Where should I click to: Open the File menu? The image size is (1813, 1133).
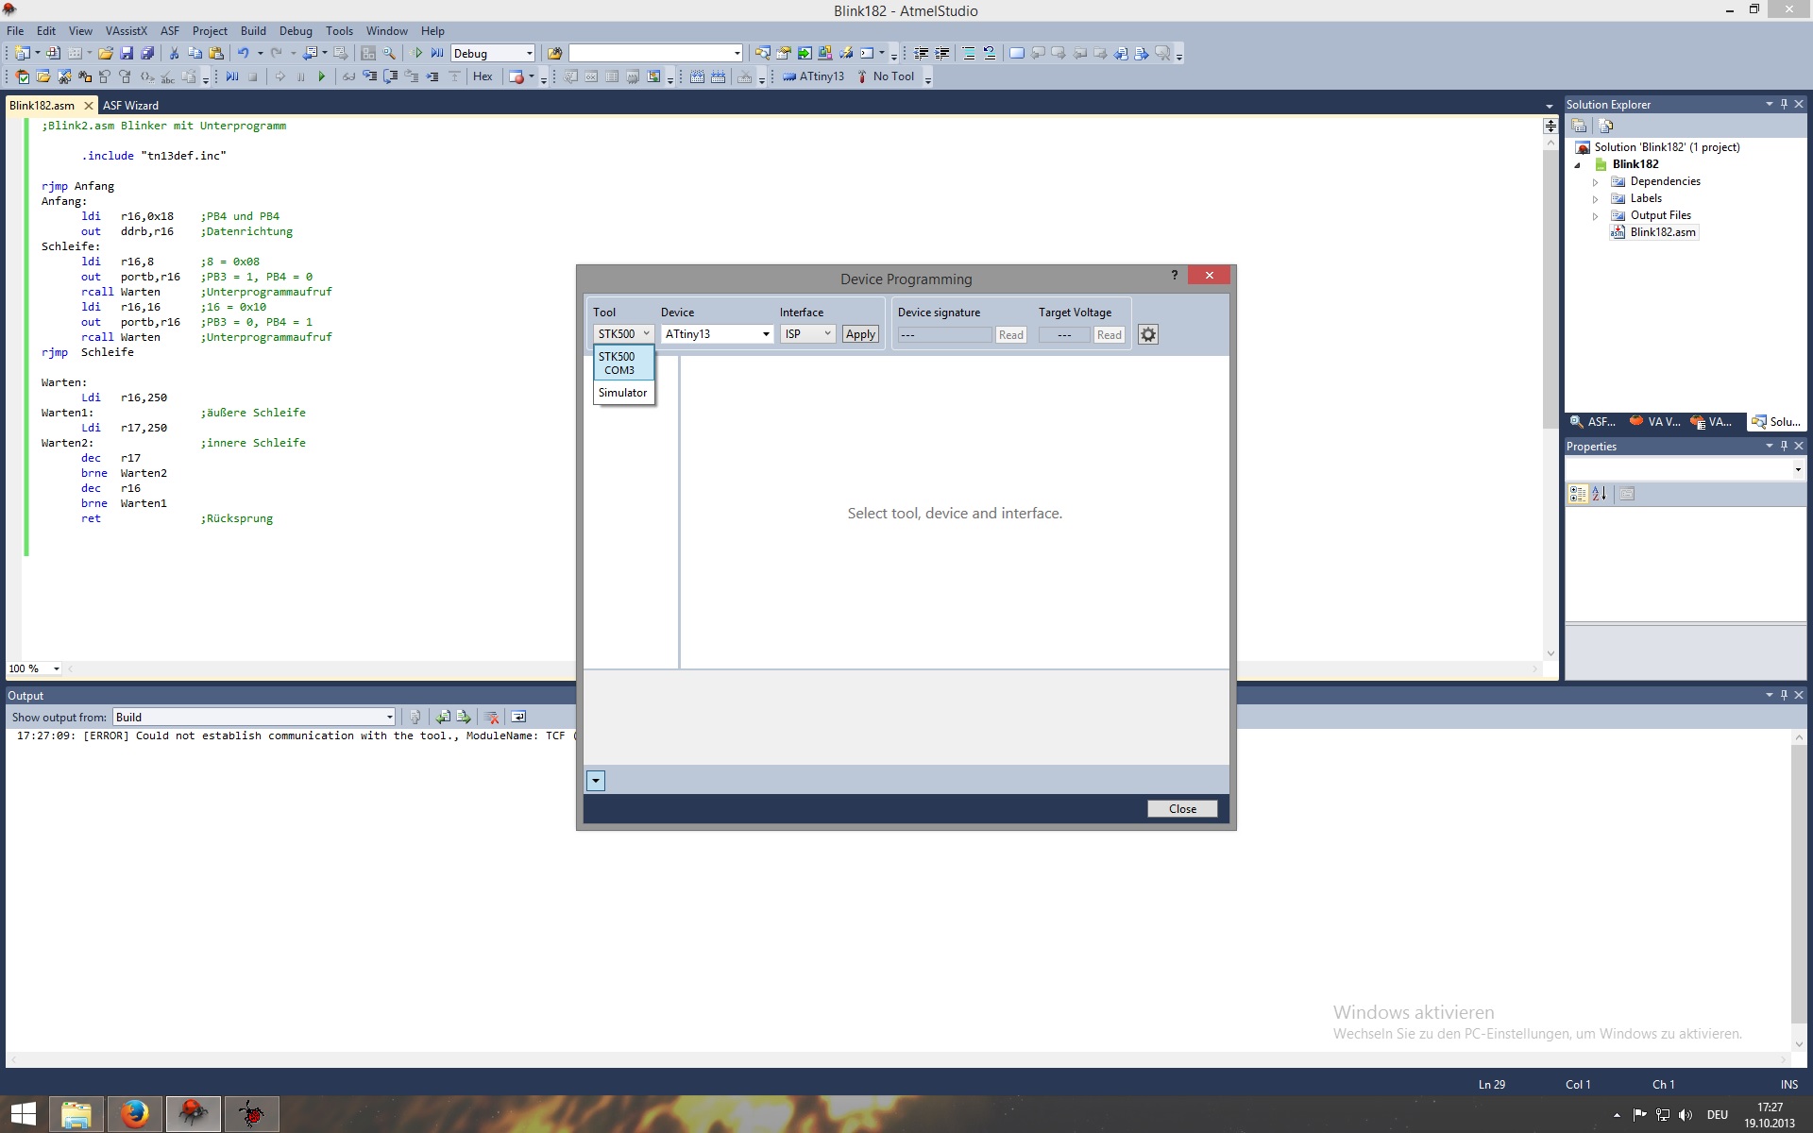coord(15,31)
